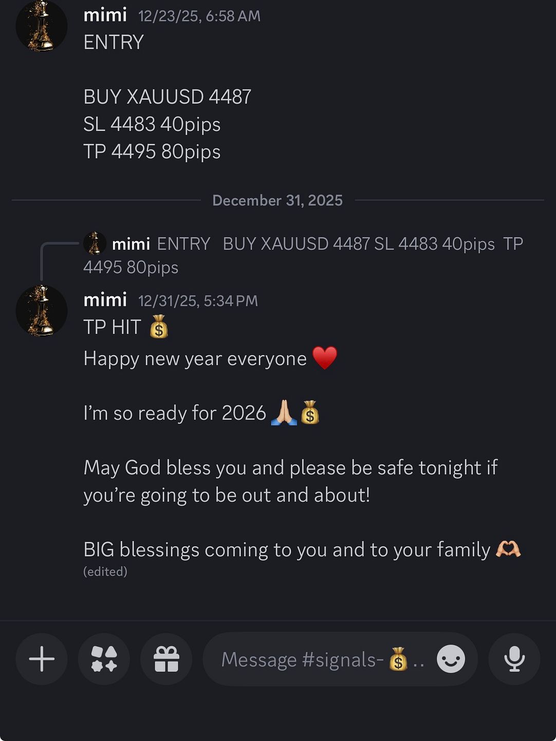Jump to the replied ENTRY message preview
The image size is (556, 741).
(x=303, y=255)
